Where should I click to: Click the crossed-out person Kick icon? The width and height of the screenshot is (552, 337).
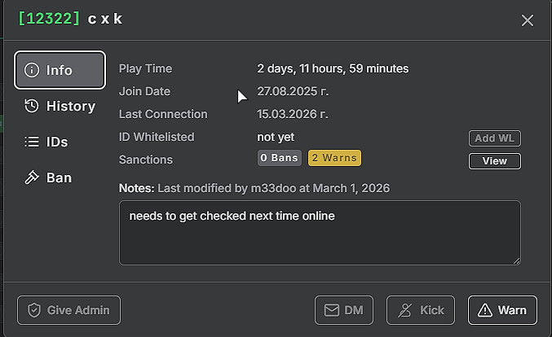[x=405, y=310]
